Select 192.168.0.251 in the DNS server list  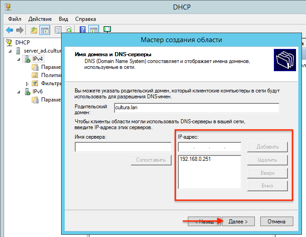196,159
